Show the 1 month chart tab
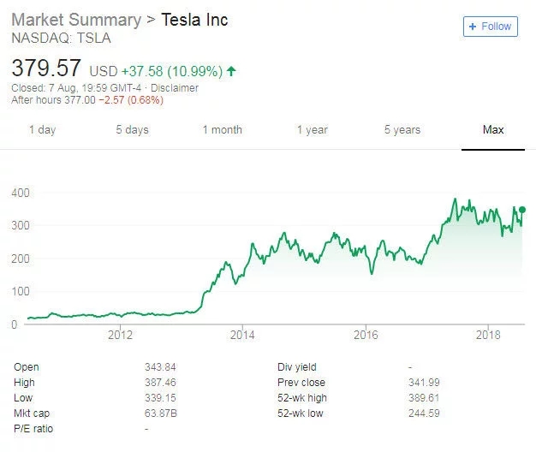 [x=222, y=130]
